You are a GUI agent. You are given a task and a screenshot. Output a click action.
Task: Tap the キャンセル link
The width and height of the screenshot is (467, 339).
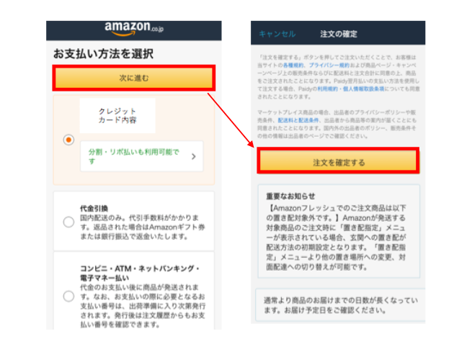pyautogui.click(x=277, y=34)
